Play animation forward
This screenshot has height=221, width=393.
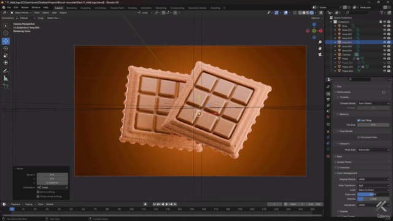click(166, 204)
